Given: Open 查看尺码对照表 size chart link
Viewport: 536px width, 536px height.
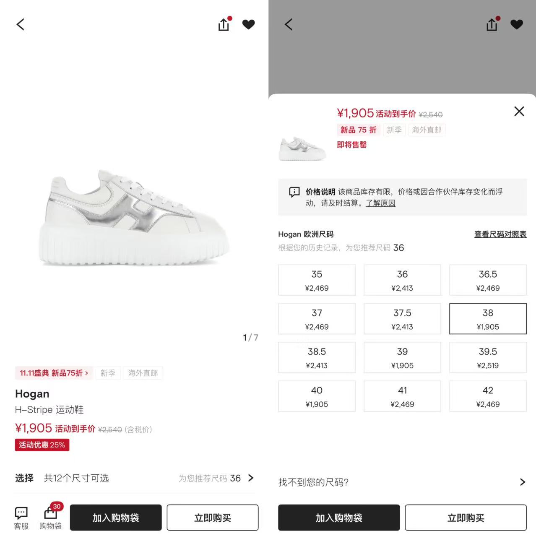Looking at the screenshot, I should (x=500, y=234).
